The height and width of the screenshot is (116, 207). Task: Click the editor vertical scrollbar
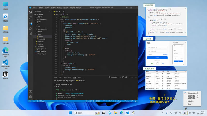click(x=137, y=26)
